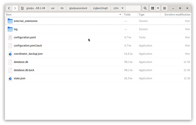Image resolution: width=196 pixels, height=125 pixels.
Task: Click the log folder icon
Action: click(x=10, y=29)
